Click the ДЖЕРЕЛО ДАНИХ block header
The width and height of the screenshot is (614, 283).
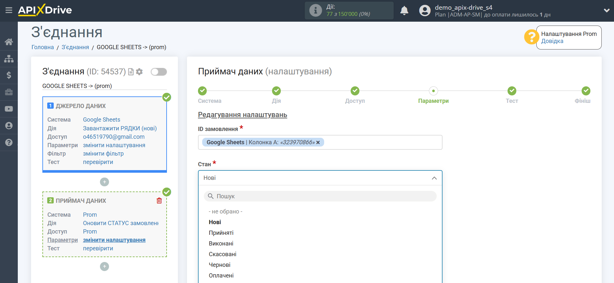click(x=81, y=106)
